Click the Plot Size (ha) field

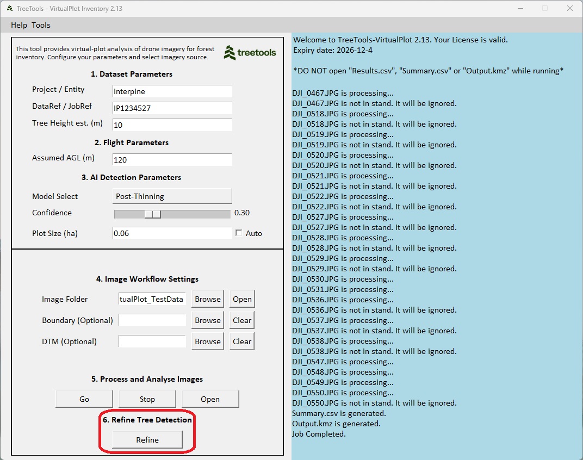(172, 233)
